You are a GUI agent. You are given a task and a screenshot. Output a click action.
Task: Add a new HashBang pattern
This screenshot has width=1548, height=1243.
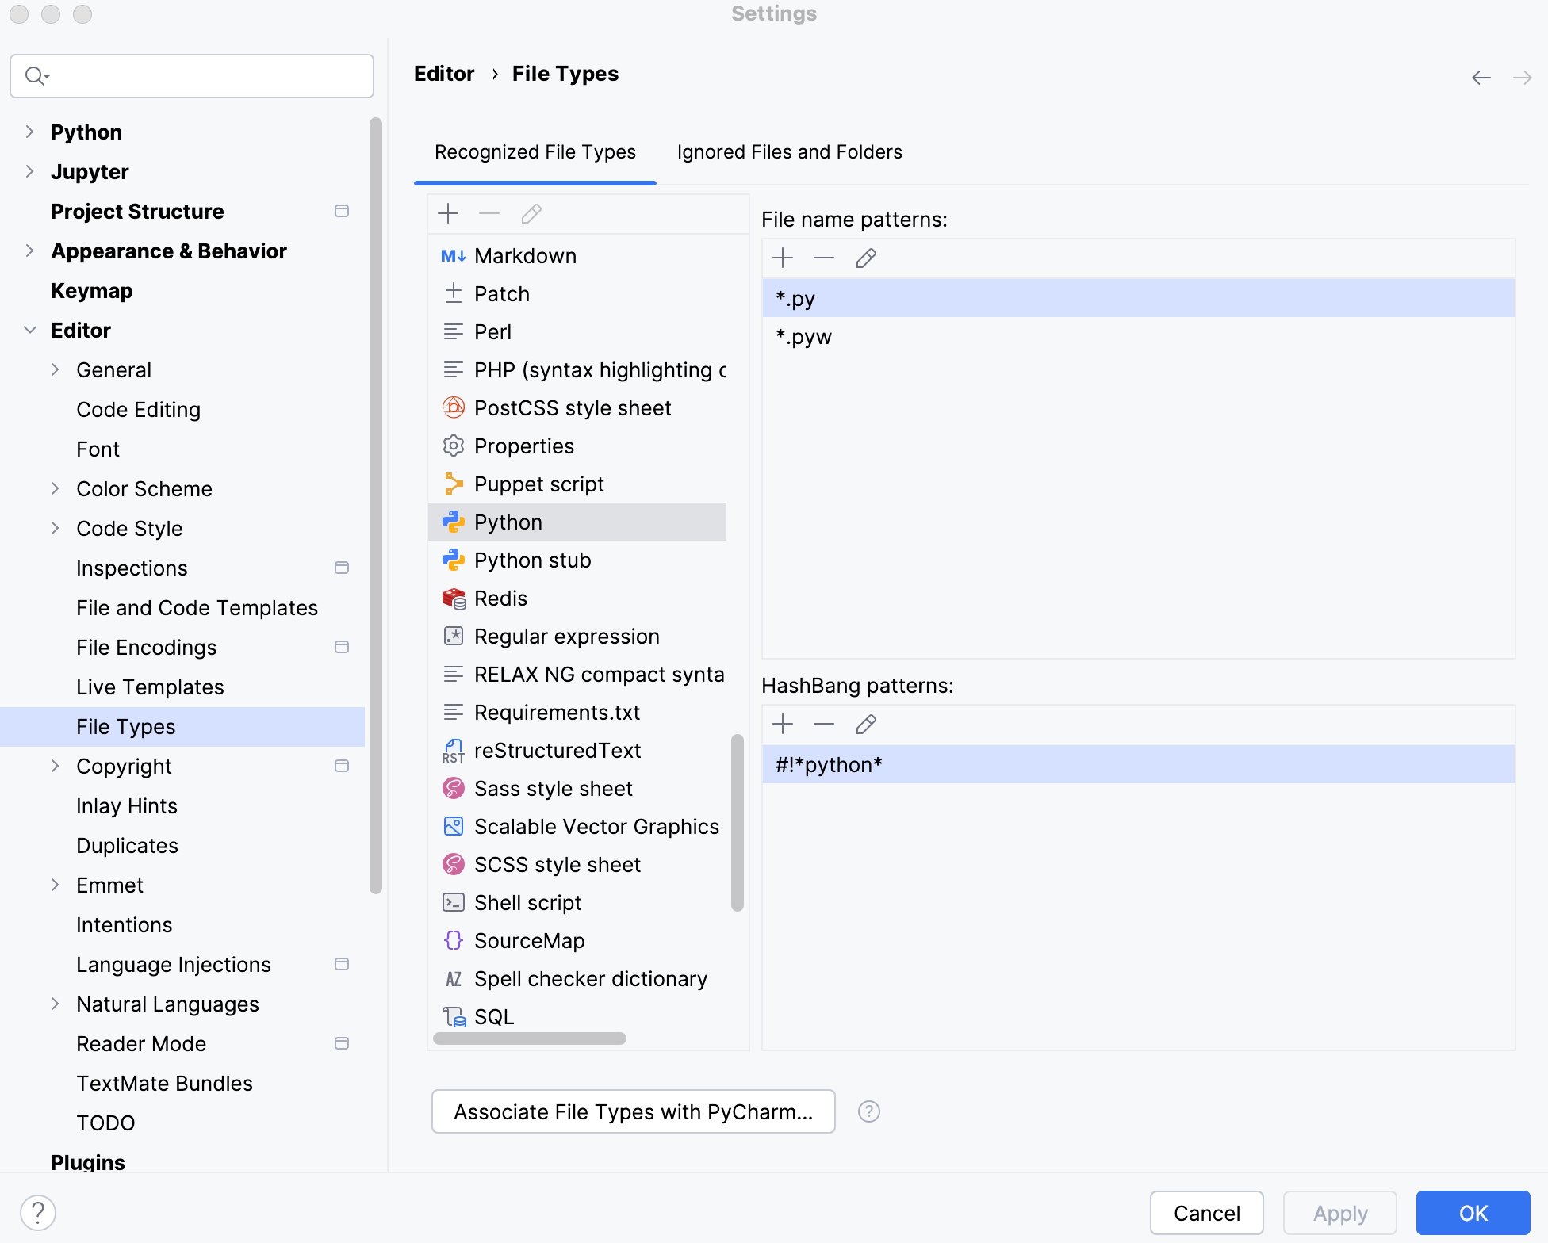click(x=783, y=724)
